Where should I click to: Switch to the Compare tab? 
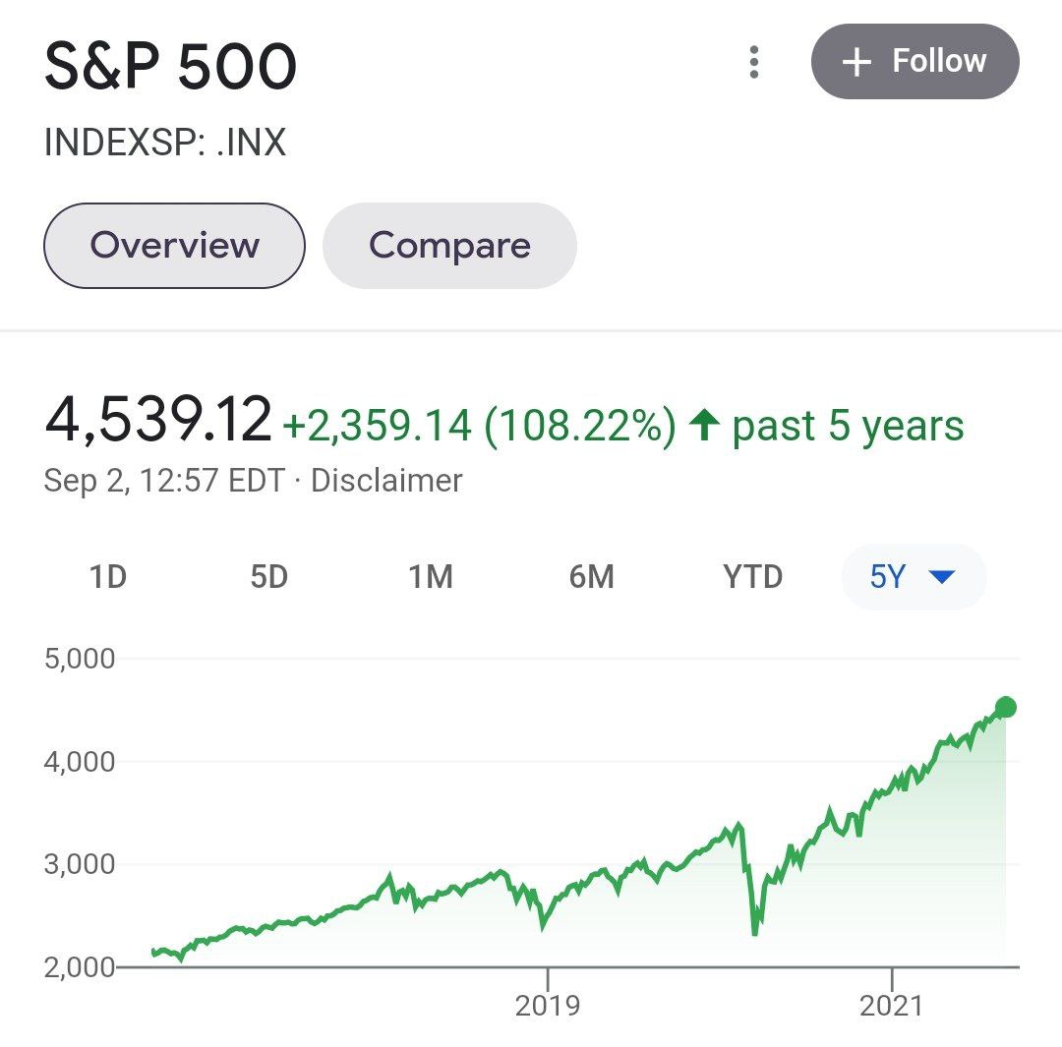coord(449,246)
